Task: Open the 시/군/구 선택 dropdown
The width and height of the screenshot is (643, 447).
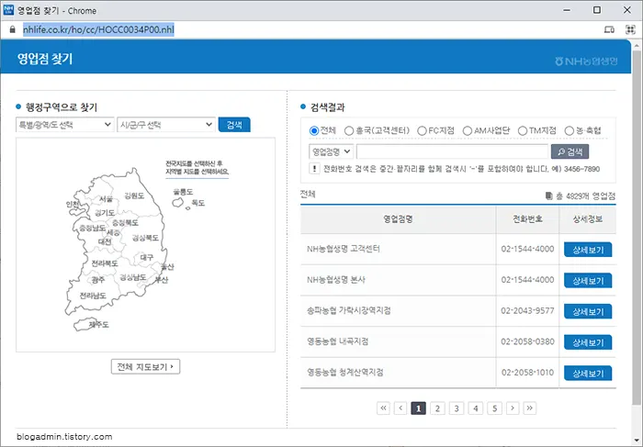Action: (x=166, y=125)
